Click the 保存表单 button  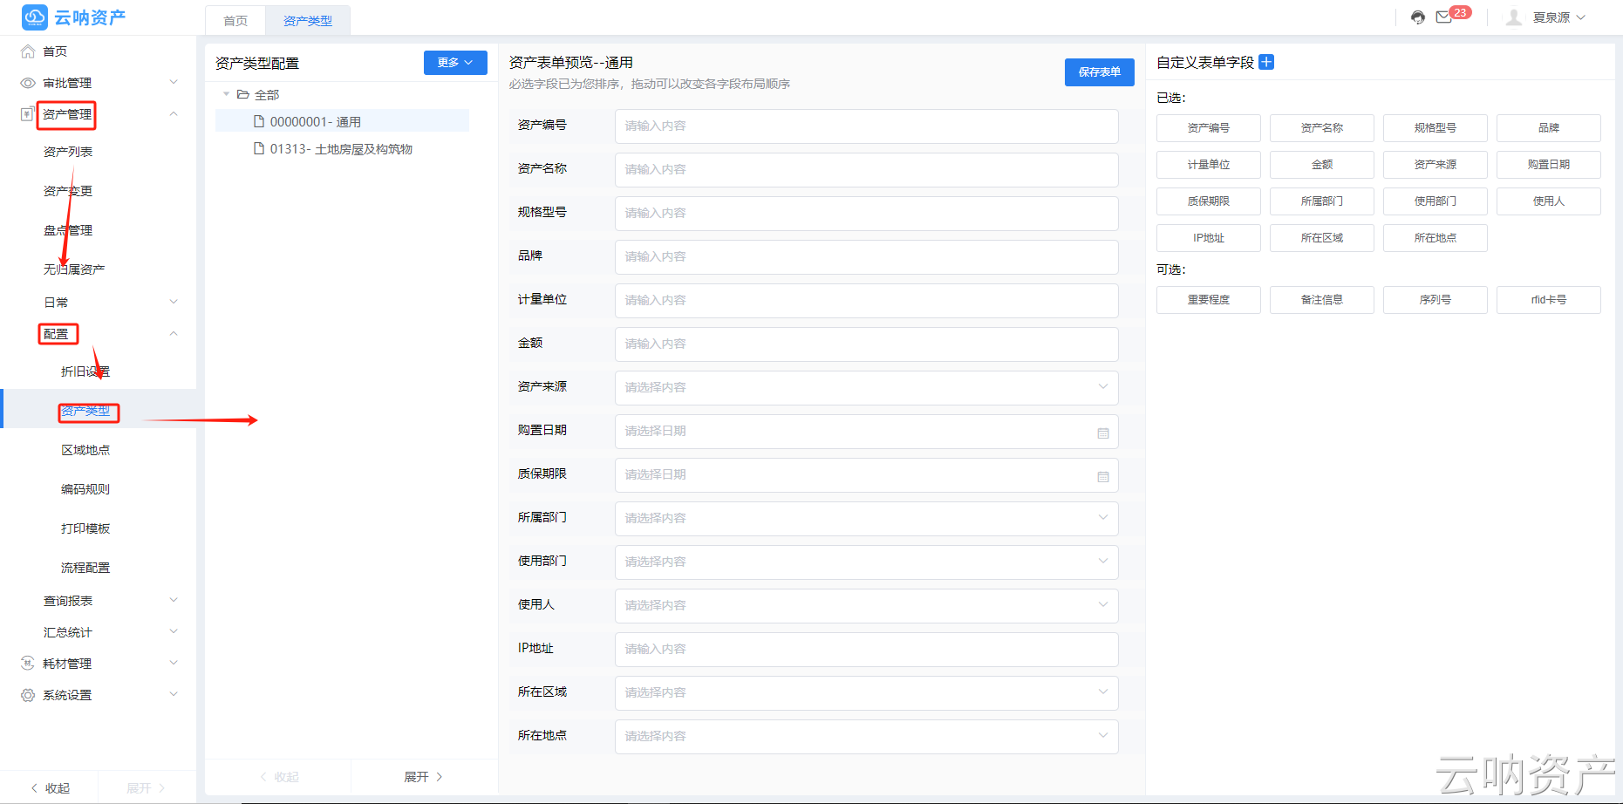(x=1100, y=72)
